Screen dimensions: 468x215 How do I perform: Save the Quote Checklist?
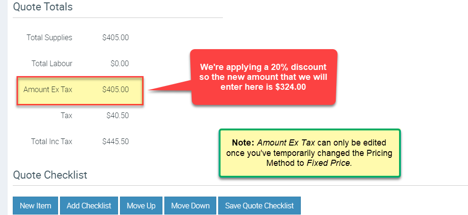[x=259, y=206]
